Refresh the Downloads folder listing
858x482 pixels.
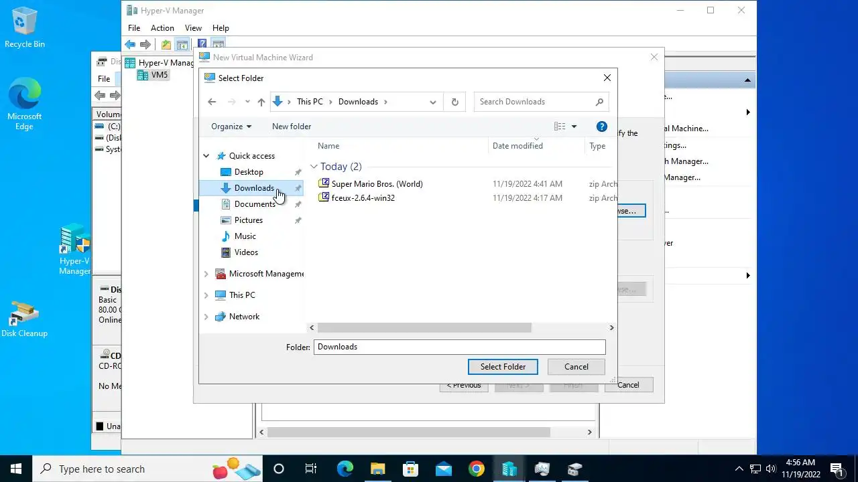[x=455, y=102]
